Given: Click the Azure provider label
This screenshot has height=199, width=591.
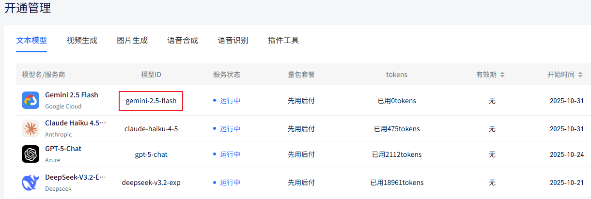Looking at the screenshot, I should tap(53, 160).
